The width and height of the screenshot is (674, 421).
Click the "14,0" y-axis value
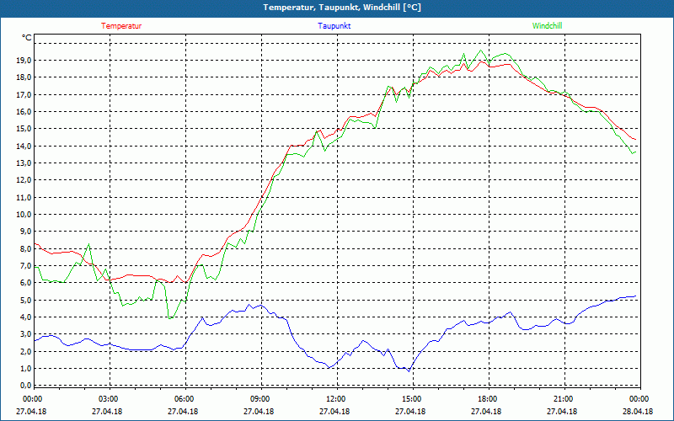24,146
